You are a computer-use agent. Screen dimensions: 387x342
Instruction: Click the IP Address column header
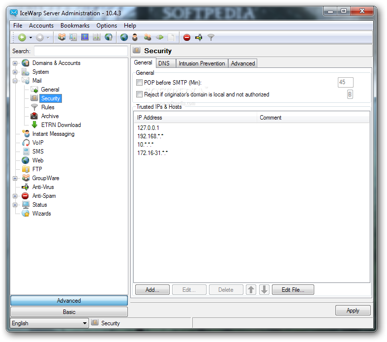point(195,118)
